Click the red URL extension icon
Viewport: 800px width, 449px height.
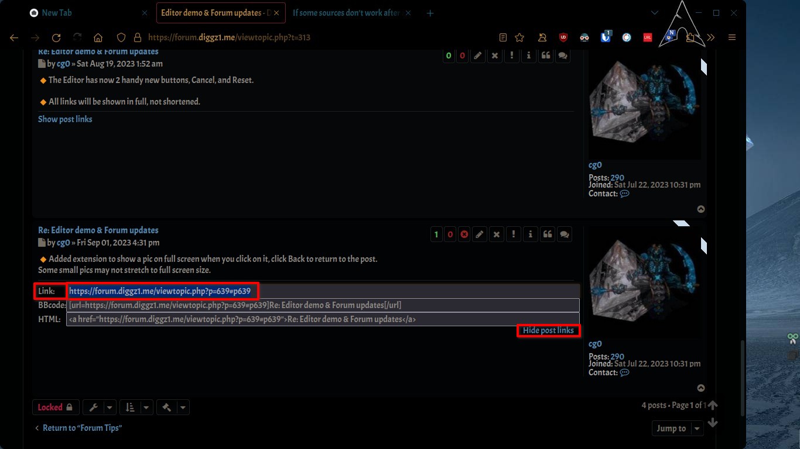pos(648,37)
